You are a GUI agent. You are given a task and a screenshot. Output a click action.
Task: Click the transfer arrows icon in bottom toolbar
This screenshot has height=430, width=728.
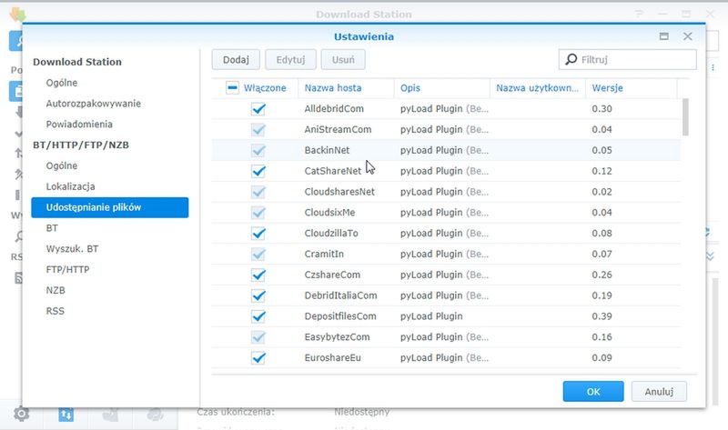click(x=66, y=415)
